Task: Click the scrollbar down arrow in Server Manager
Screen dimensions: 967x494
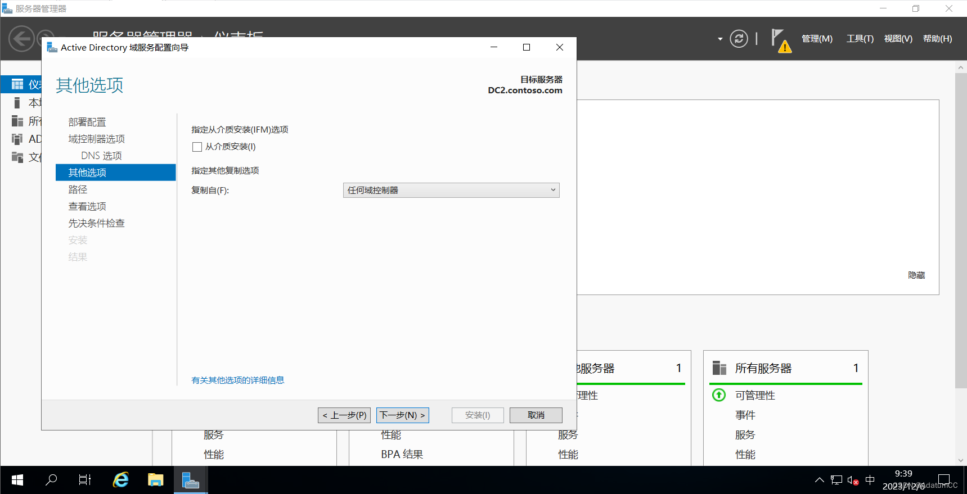Action: (x=961, y=460)
